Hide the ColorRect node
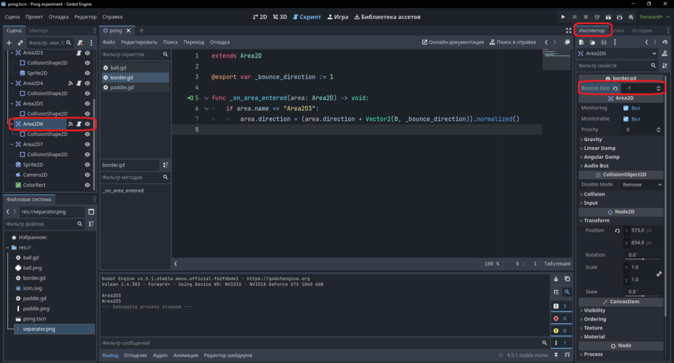 [x=88, y=185]
